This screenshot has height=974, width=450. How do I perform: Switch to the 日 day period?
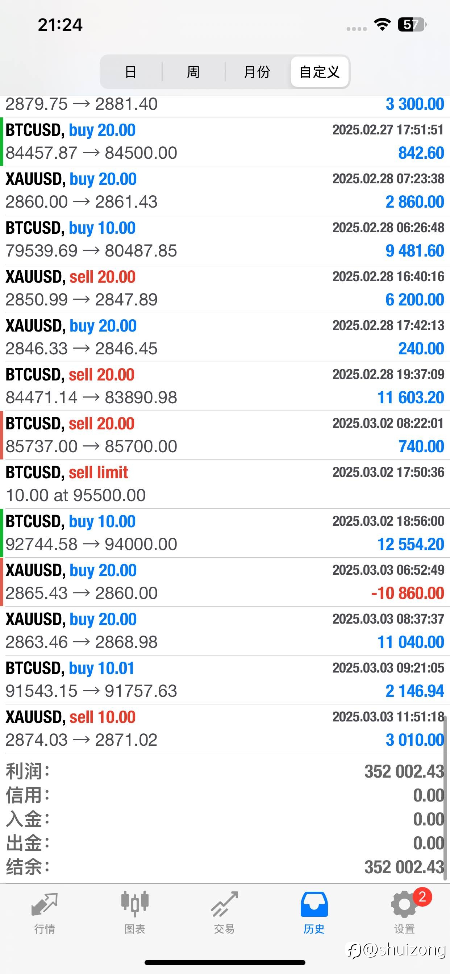[130, 72]
